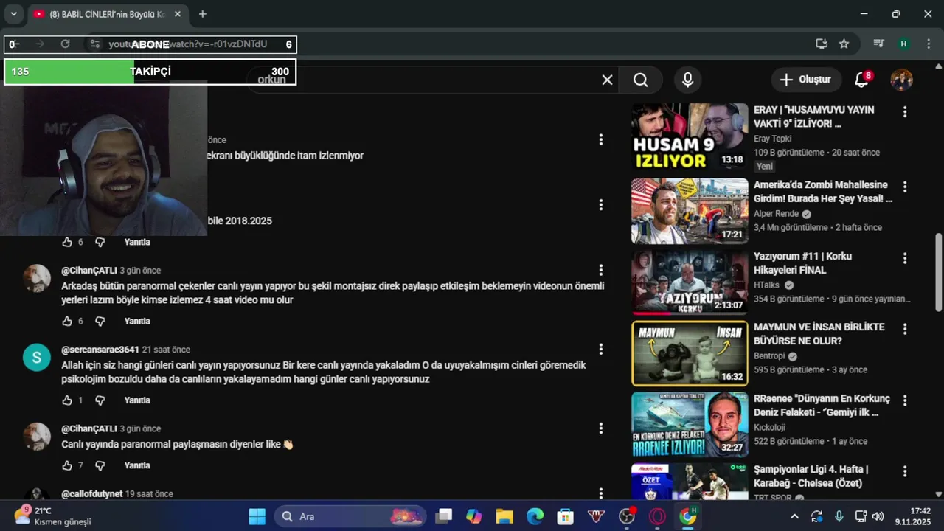Click the page vertical scrollbar thumb

[x=938, y=273]
